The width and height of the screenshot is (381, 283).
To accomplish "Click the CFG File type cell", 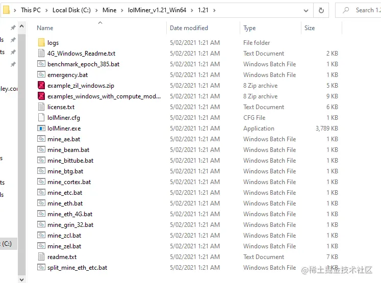I will pyautogui.click(x=254, y=118).
